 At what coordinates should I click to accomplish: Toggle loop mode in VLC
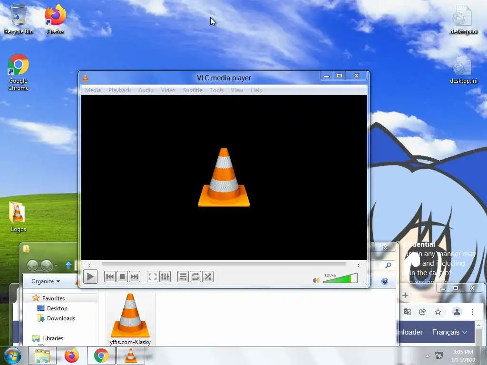195,277
